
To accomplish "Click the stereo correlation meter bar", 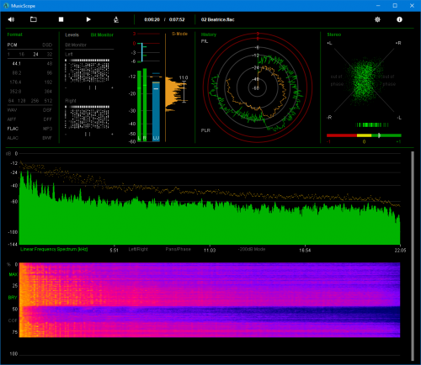I will point(364,135).
